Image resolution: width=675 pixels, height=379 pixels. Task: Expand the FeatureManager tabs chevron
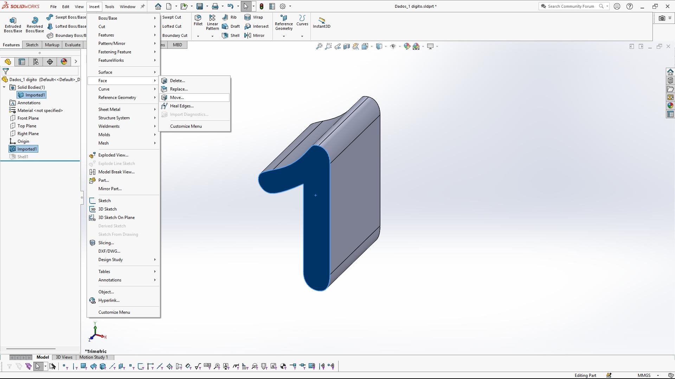point(76,62)
